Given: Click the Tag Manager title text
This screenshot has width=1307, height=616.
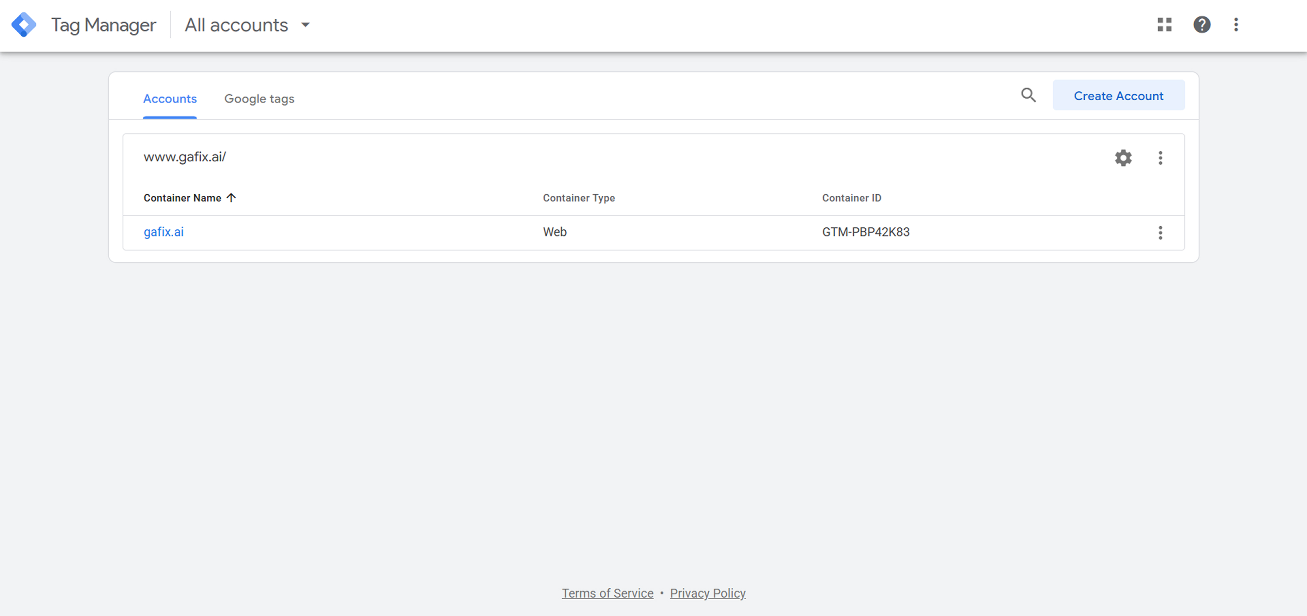Looking at the screenshot, I should tap(104, 25).
